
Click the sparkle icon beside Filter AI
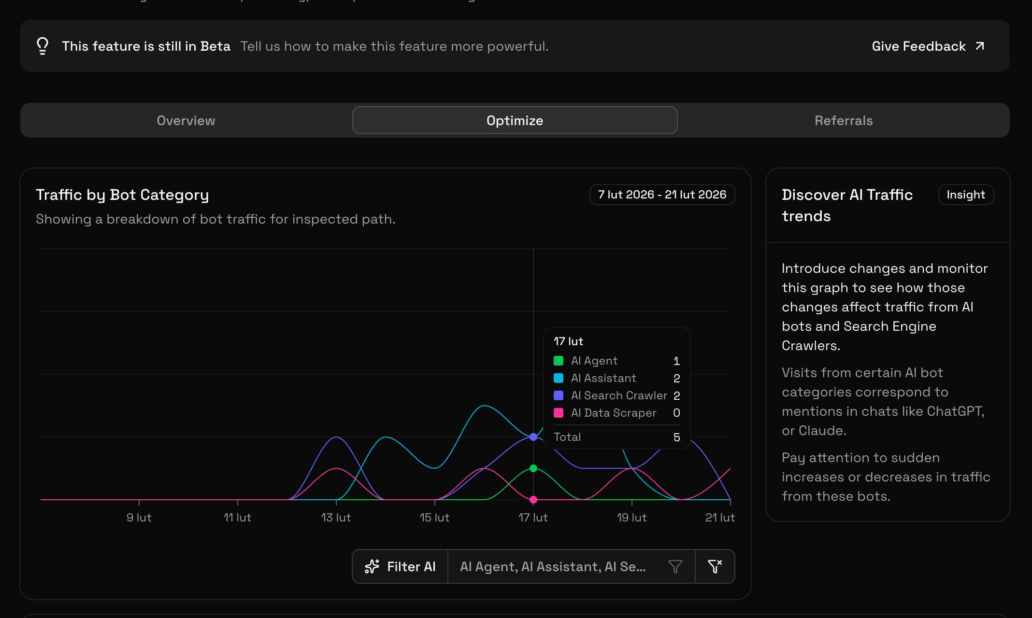tap(372, 566)
